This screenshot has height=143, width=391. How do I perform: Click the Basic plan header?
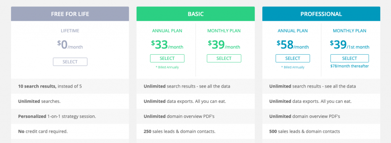[195, 14]
